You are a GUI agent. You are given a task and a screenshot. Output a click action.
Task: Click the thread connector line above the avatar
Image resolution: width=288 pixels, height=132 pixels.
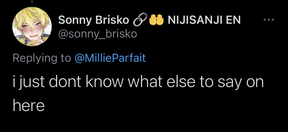click(x=32, y=2)
